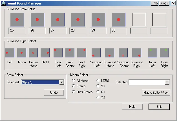
Task: Click the stem pad above channel 26
Action: pyautogui.click(x=37, y=20)
